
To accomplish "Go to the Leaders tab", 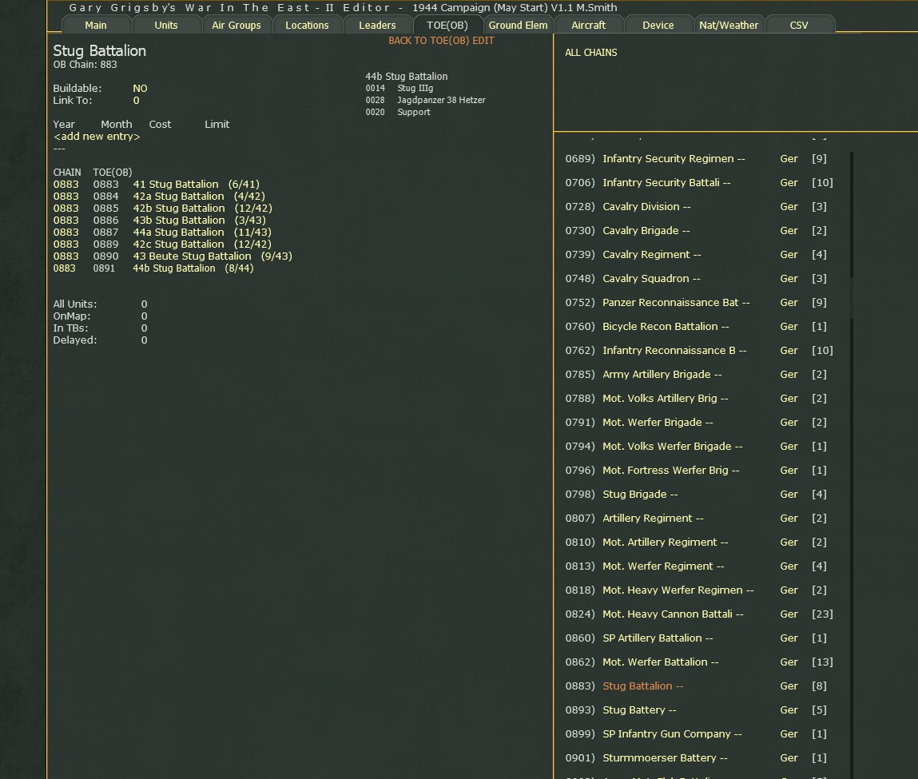I will pyautogui.click(x=377, y=25).
